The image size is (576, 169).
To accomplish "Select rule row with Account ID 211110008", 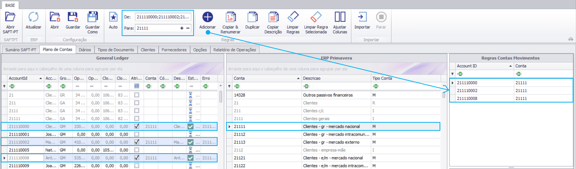I will click(x=512, y=98).
